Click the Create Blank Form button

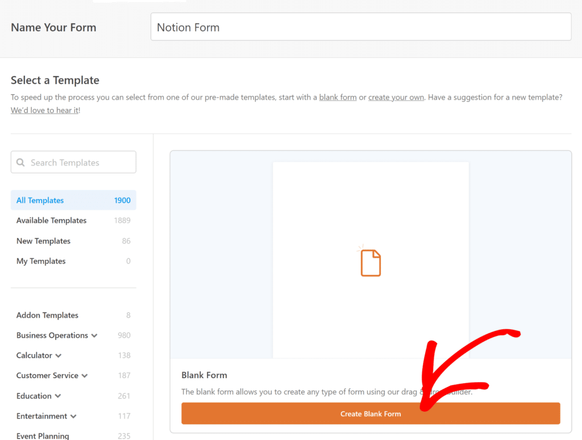click(371, 414)
